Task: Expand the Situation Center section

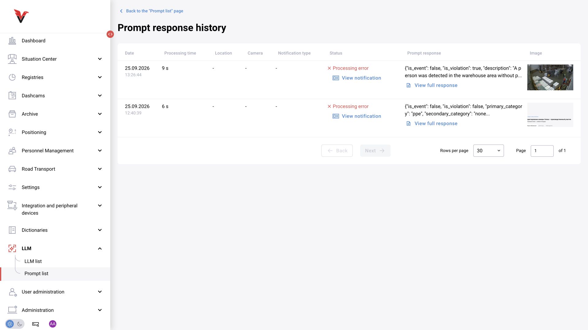Action: (100, 59)
